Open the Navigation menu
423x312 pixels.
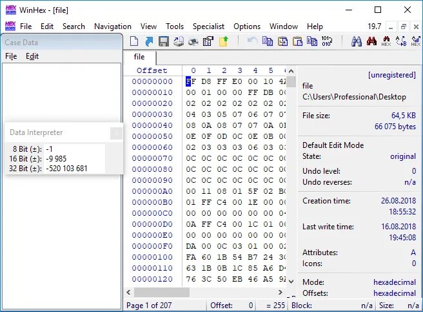point(113,26)
